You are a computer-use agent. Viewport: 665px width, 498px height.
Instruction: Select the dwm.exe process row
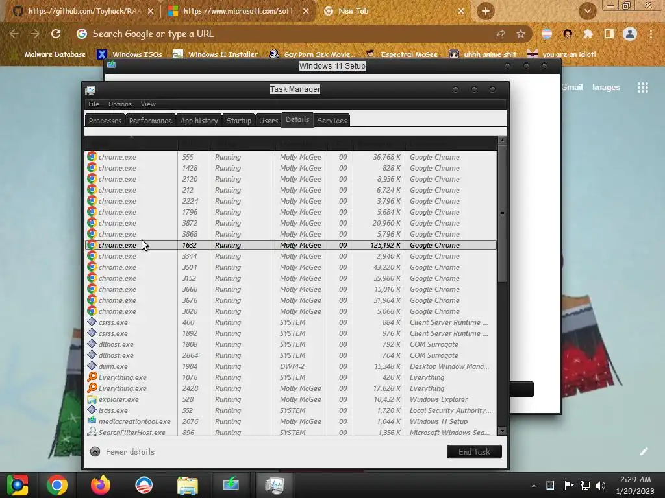tap(291, 366)
